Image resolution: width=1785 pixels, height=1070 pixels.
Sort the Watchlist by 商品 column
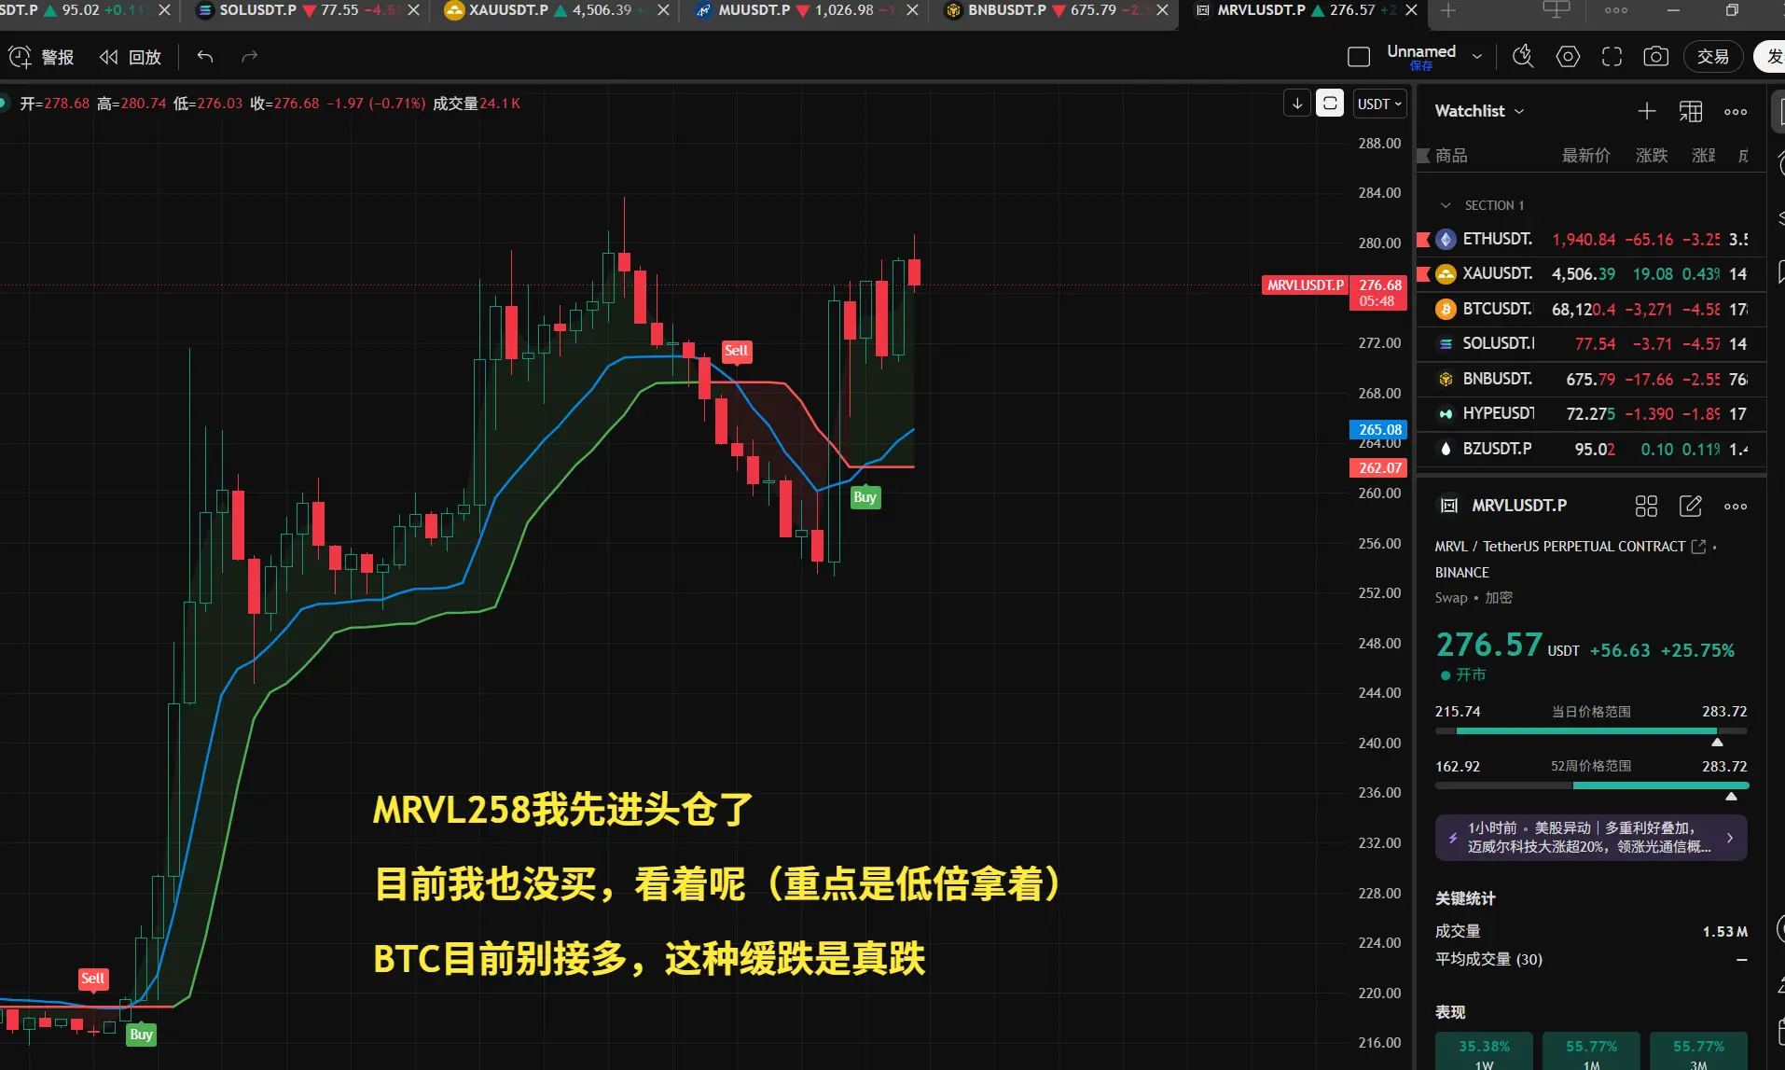pos(1451,156)
